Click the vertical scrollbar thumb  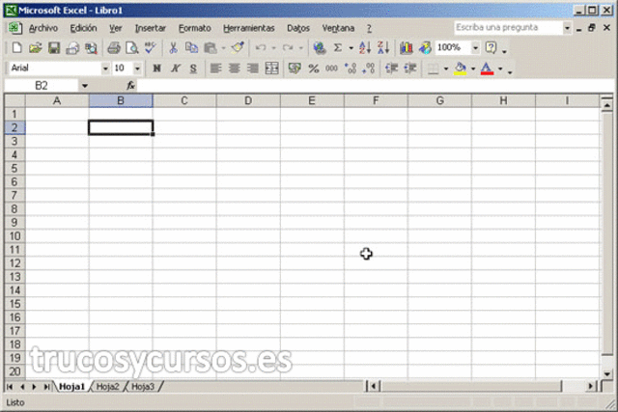pyautogui.click(x=607, y=233)
